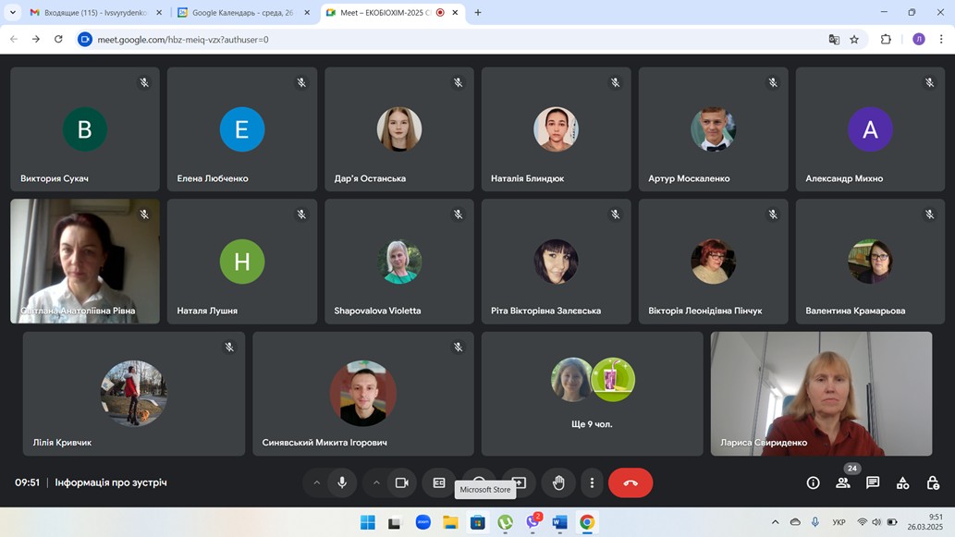
Task: Click the Ще 9 чол. tile
Action: pos(592,394)
